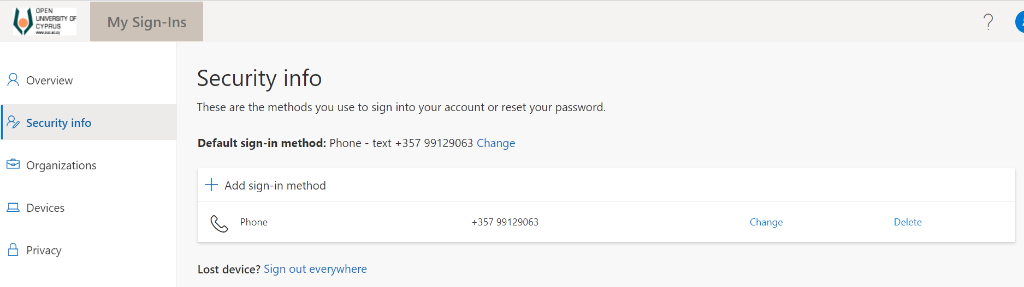Click the phone handset icon
The height and width of the screenshot is (287, 1024).
[x=219, y=223]
